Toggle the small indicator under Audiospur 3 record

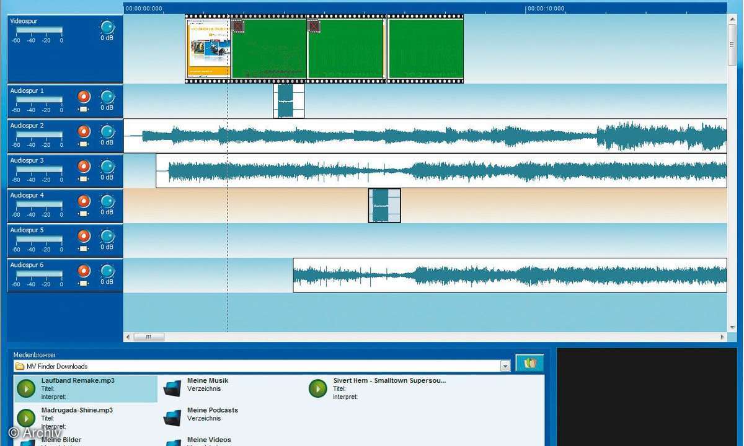point(84,180)
